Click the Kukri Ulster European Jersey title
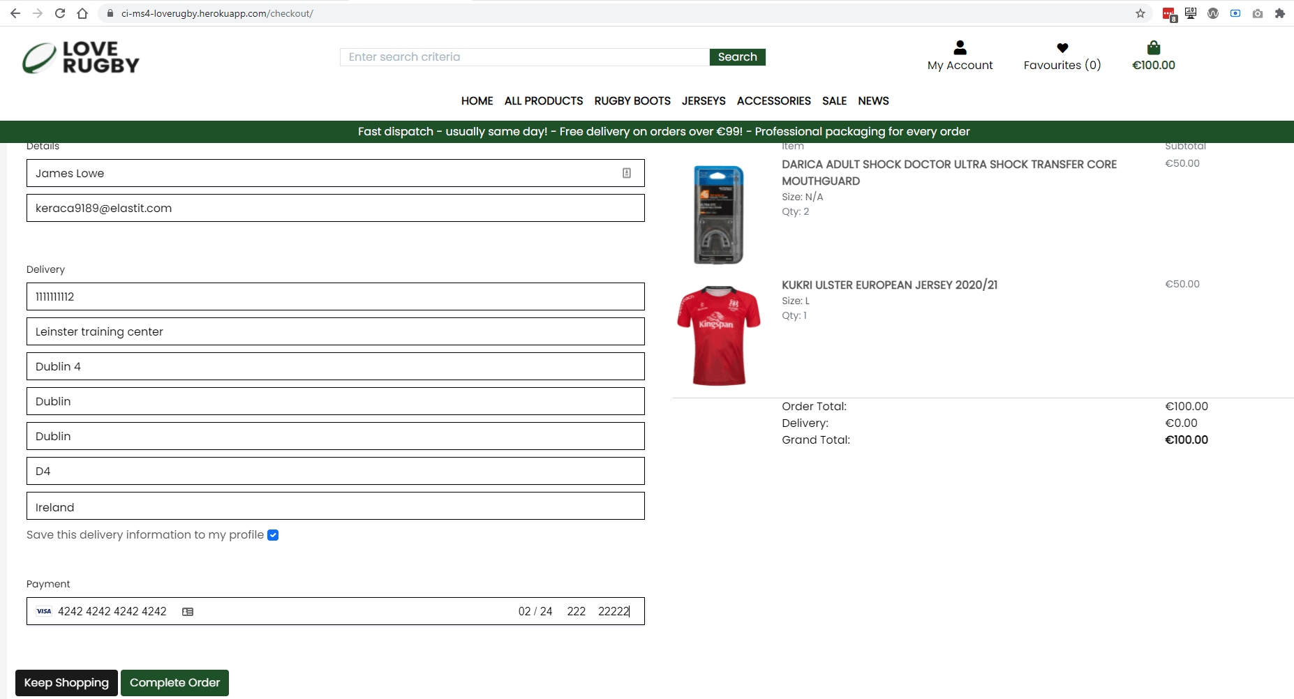 [x=890, y=285]
